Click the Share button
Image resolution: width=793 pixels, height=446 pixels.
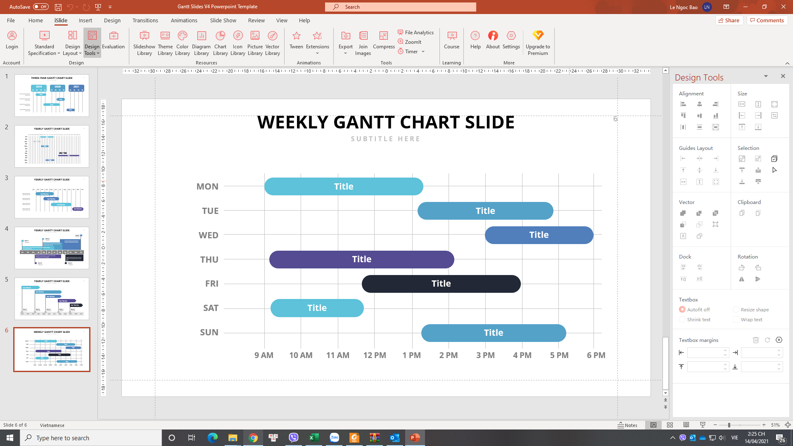(729, 20)
